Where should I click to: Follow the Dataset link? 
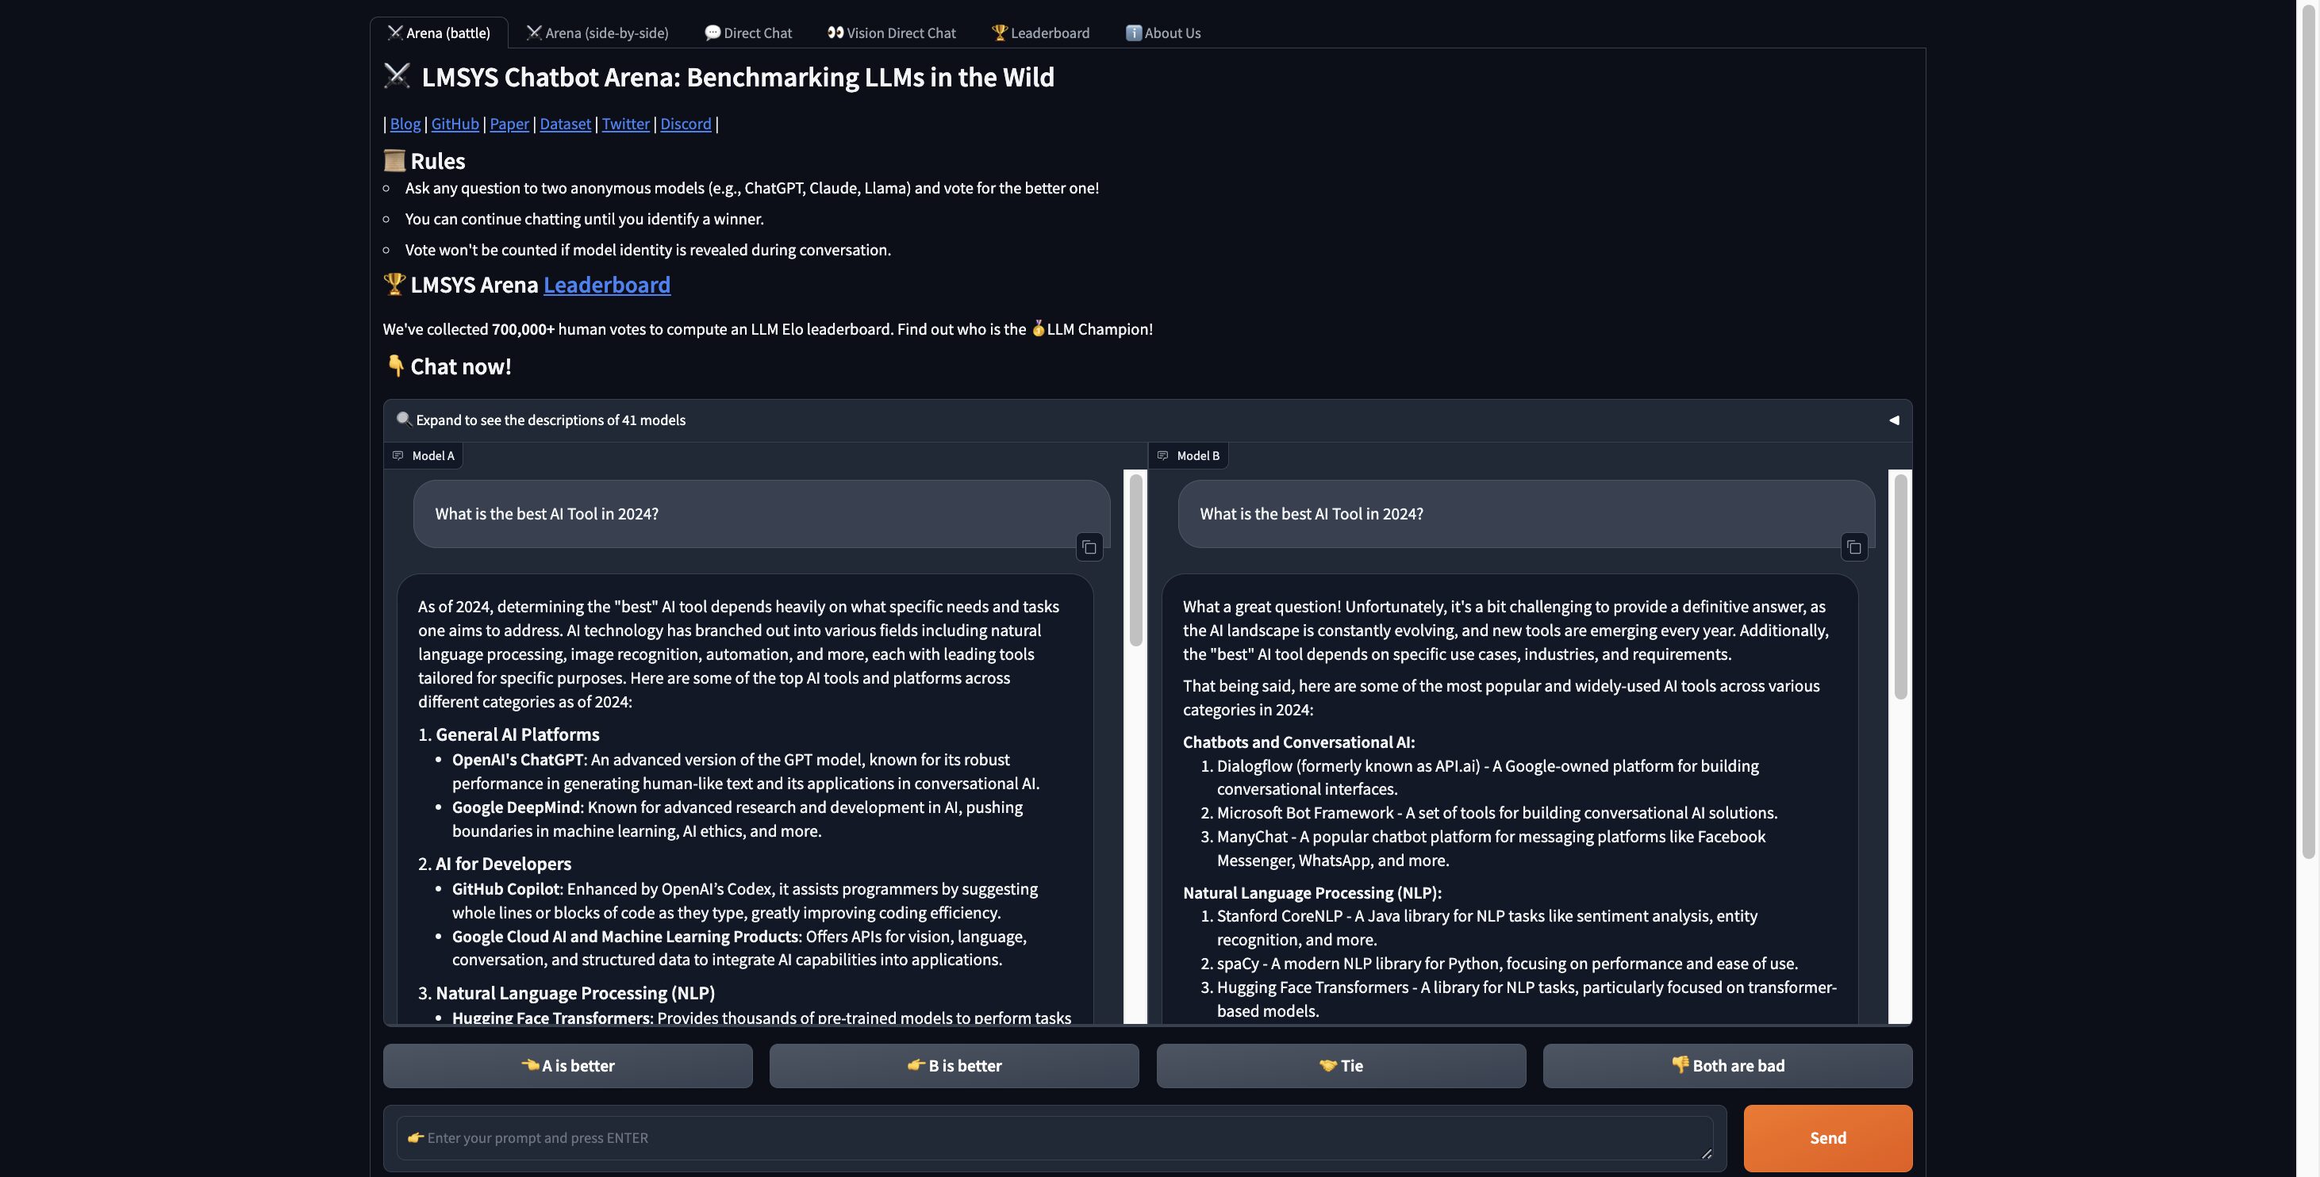pos(565,124)
